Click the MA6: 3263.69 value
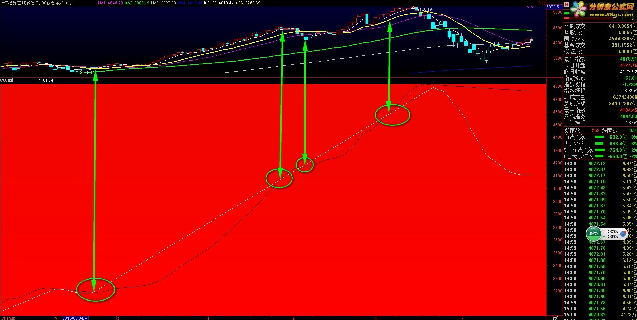 [x=248, y=3]
